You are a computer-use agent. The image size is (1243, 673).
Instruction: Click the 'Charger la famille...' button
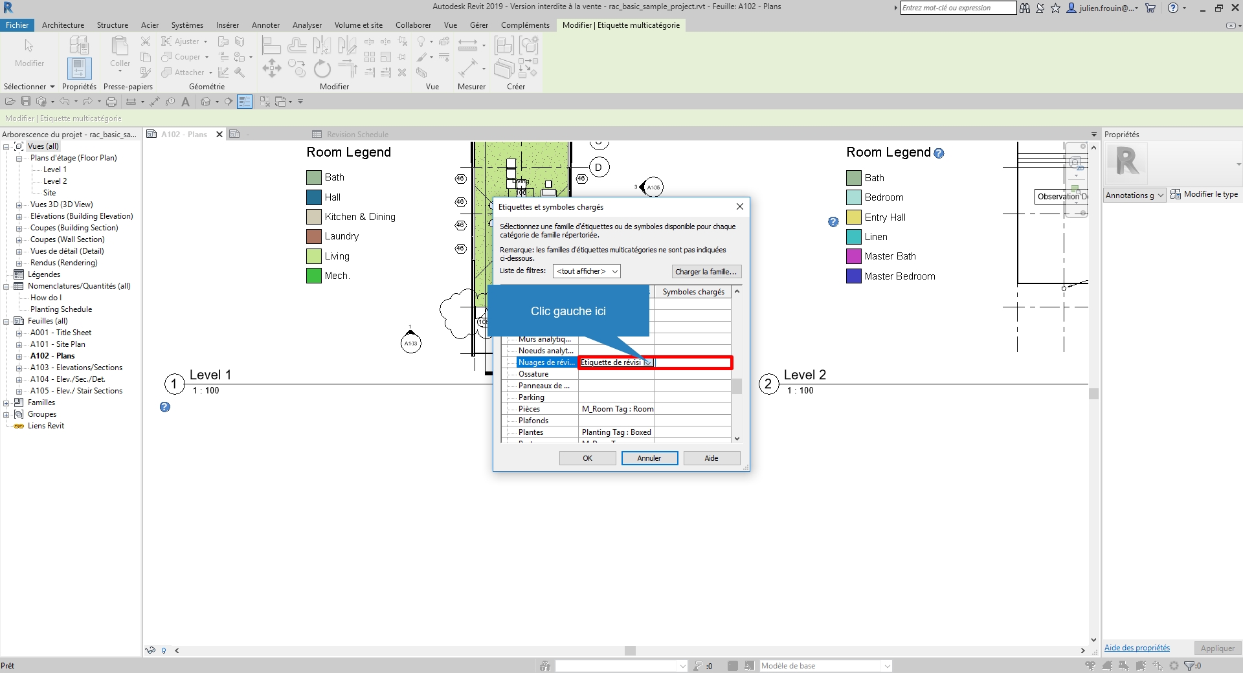[x=706, y=272]
